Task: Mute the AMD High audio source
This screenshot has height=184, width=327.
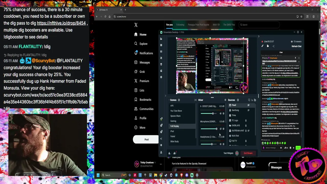Action: (221, 113)
